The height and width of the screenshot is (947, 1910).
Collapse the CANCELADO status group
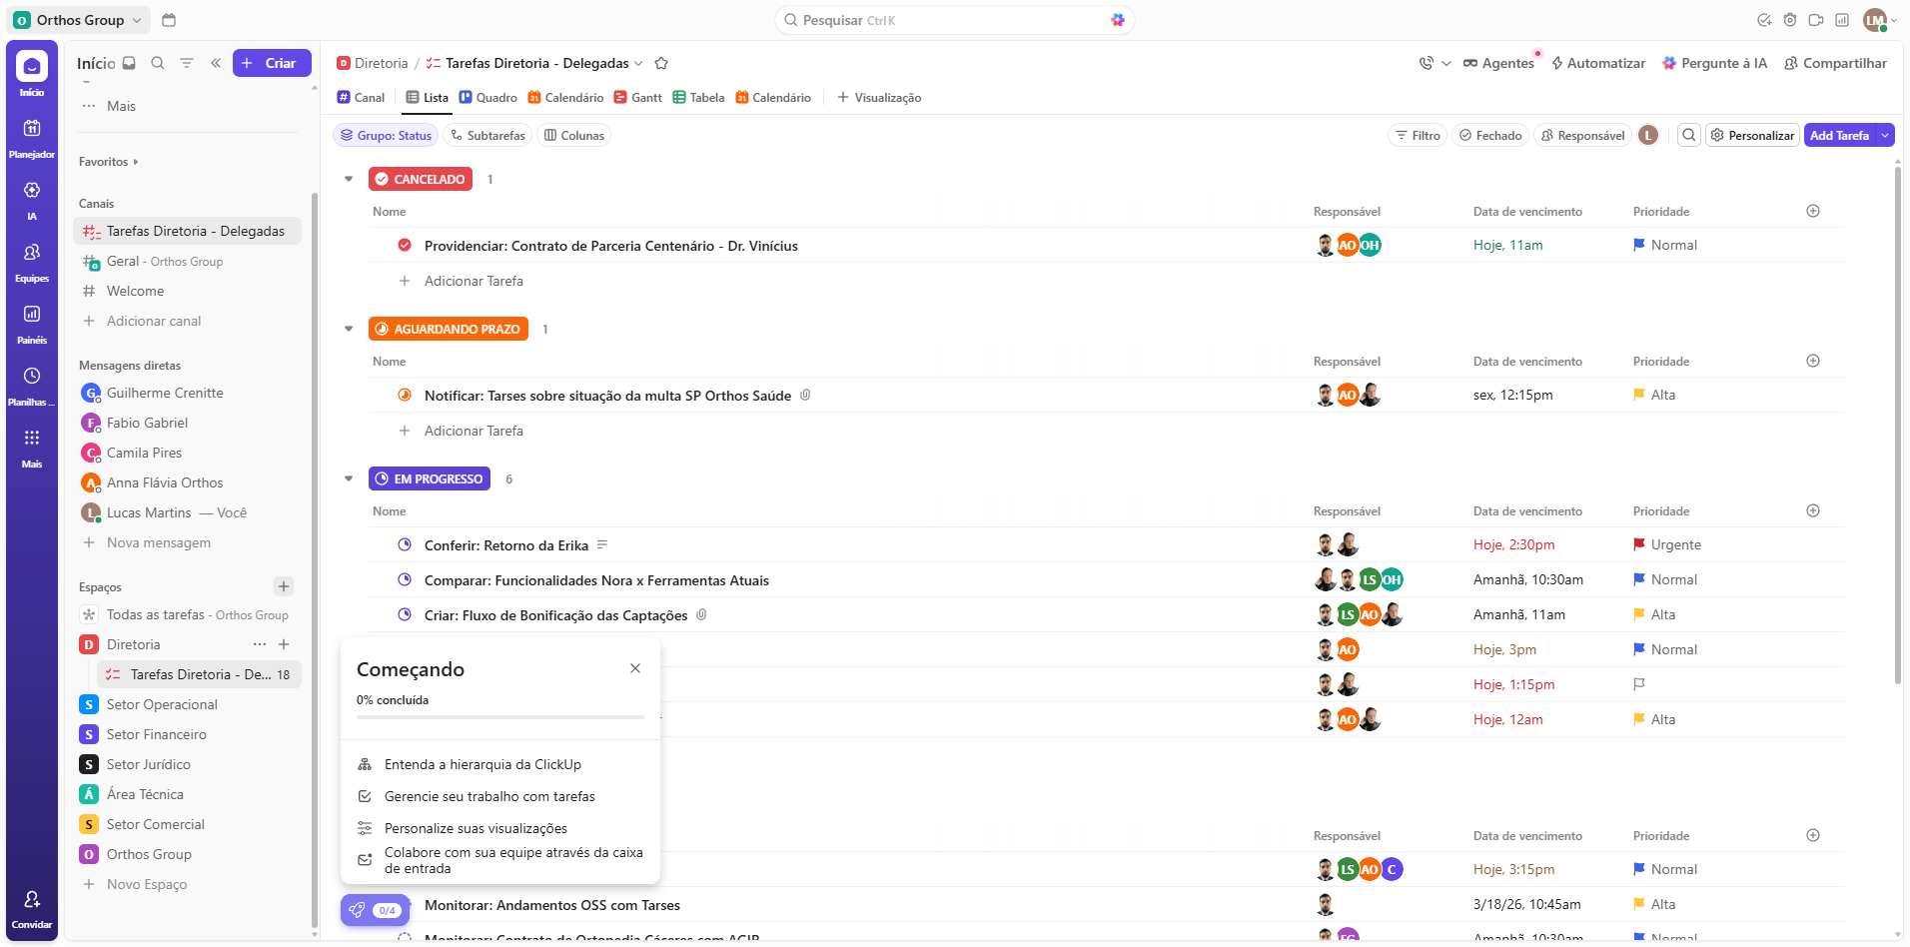349,180
